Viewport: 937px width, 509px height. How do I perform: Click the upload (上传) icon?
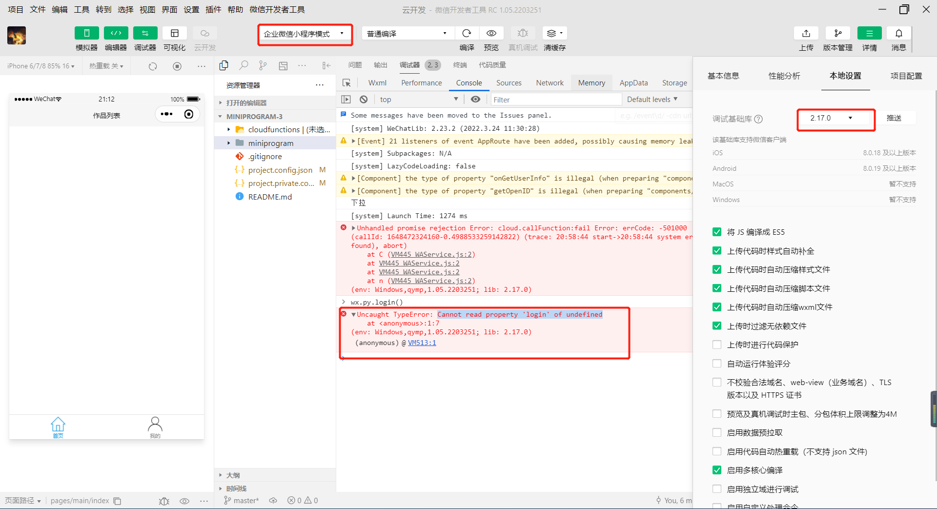coord(806,33)
